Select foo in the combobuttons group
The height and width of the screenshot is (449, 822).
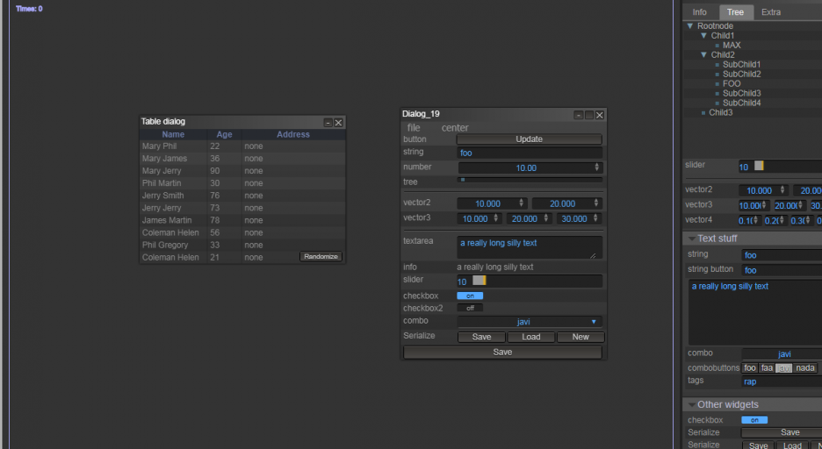750,368
